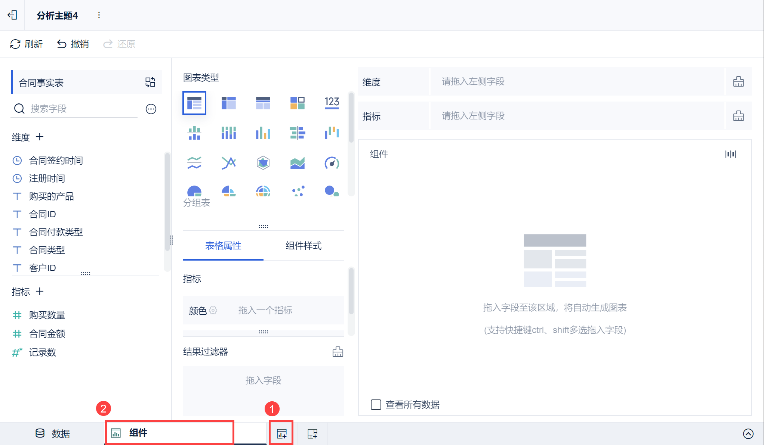The image size is (764, 445).
Task: Click the add dashboard icon in bottom bar
Action: tap(312, 433)
